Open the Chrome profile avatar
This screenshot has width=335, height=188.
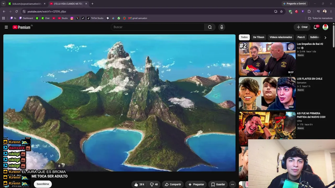coord(325,11)
